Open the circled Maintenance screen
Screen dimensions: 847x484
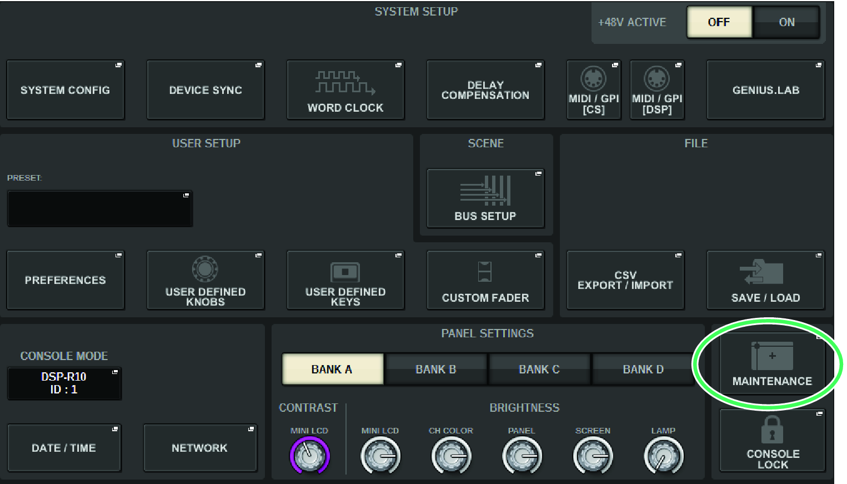[772, 364]
